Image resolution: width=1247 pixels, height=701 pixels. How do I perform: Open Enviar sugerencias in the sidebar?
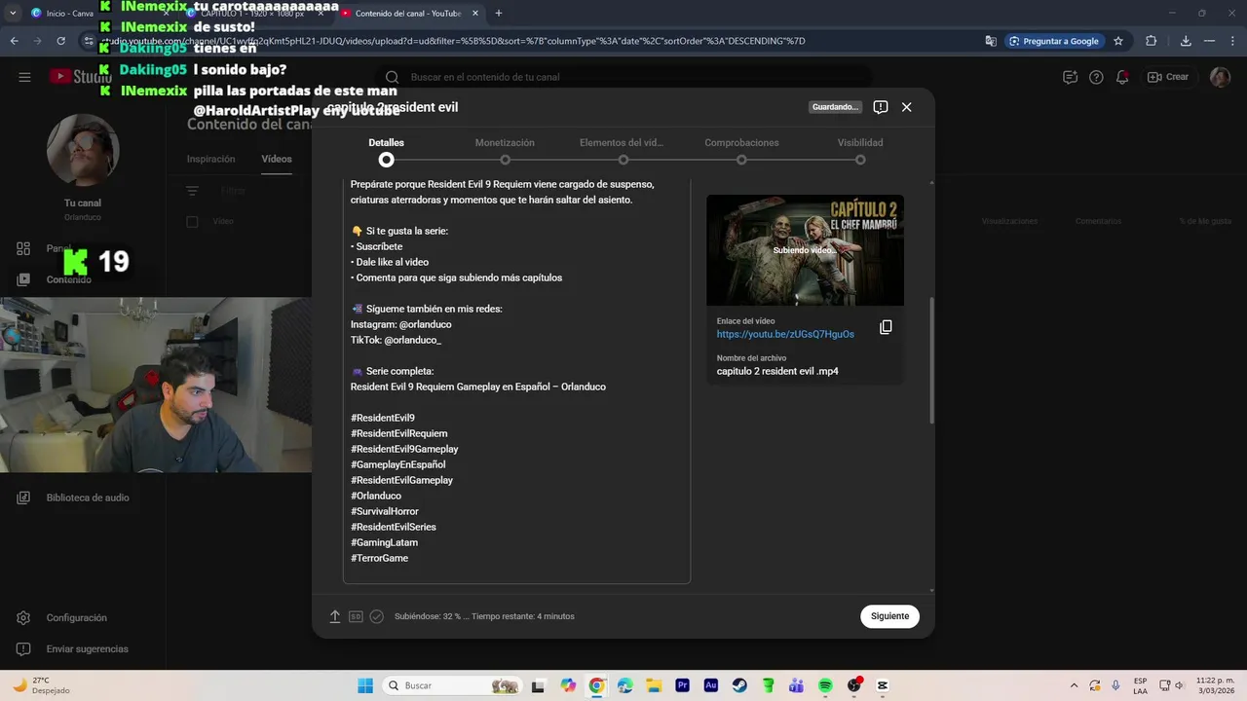point(87,649)
